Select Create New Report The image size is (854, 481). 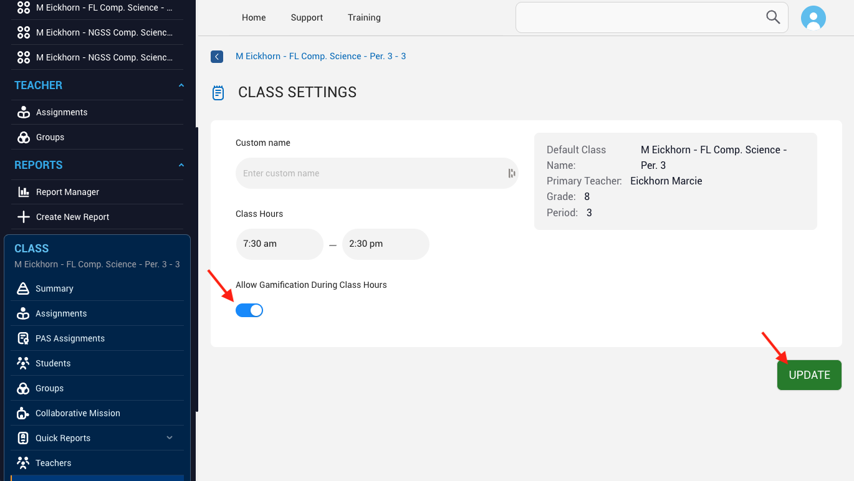pyautogui.click(x=72, y=216)
